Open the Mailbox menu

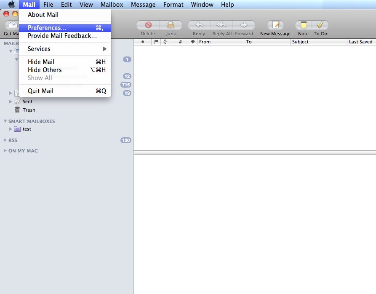click(x=112, y=4)
